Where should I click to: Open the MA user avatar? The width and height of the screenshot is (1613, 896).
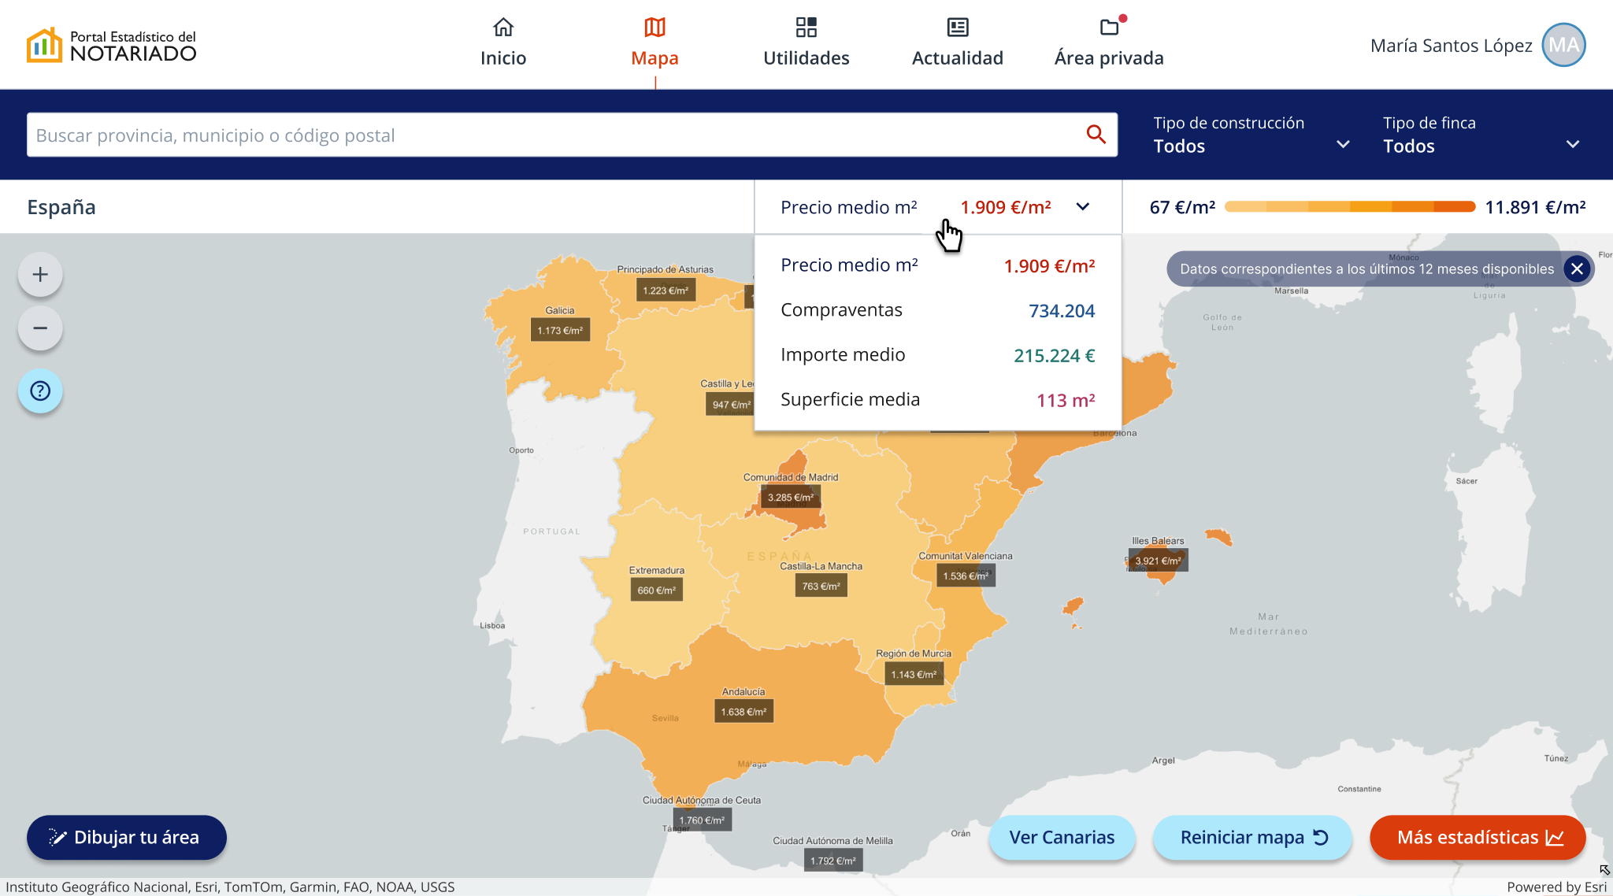pyautogui.click(x=1563, y=46)
